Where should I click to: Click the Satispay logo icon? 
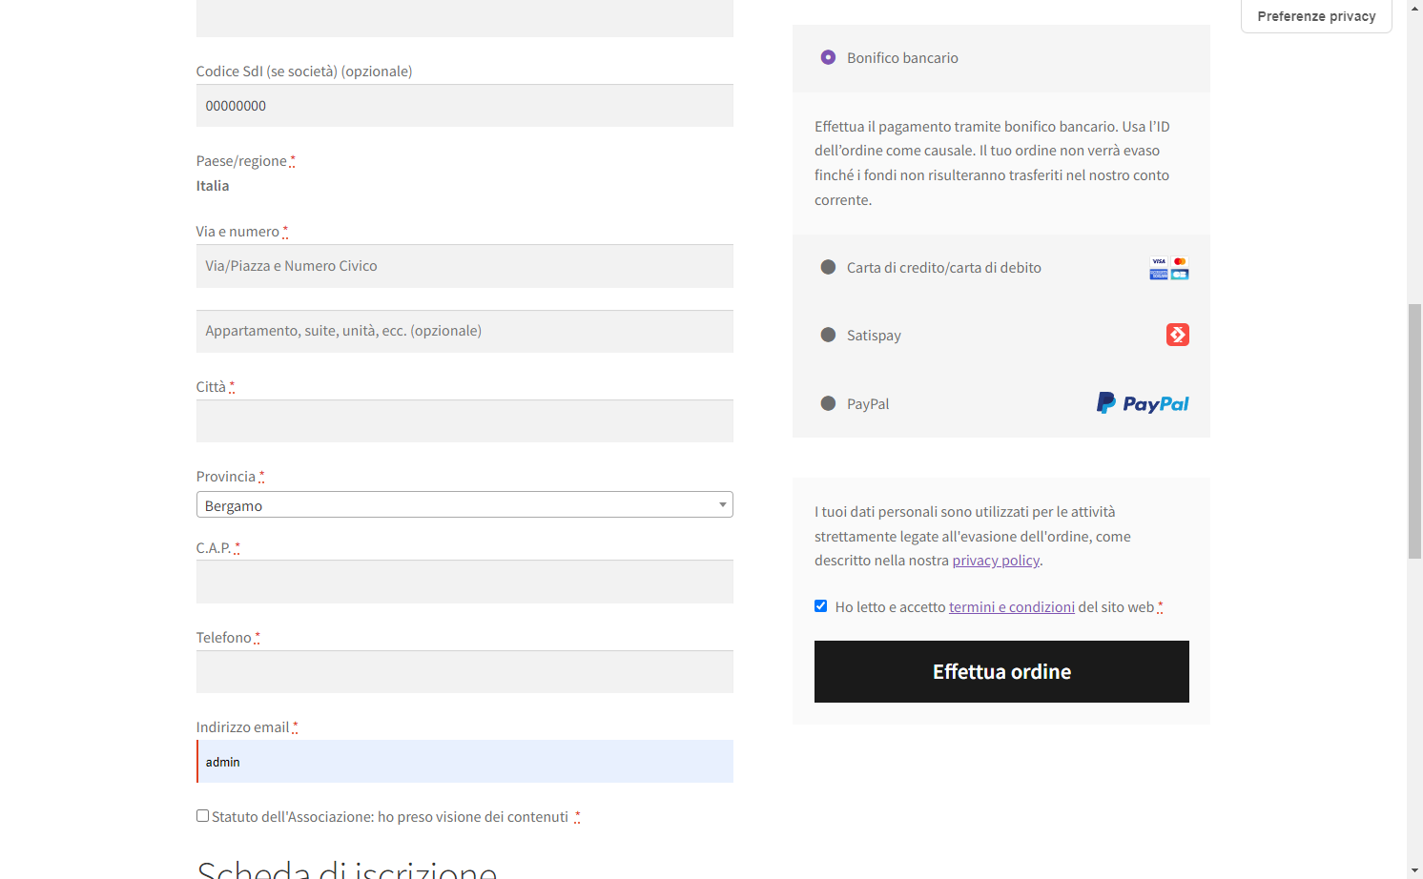[x=1177, y=335]
